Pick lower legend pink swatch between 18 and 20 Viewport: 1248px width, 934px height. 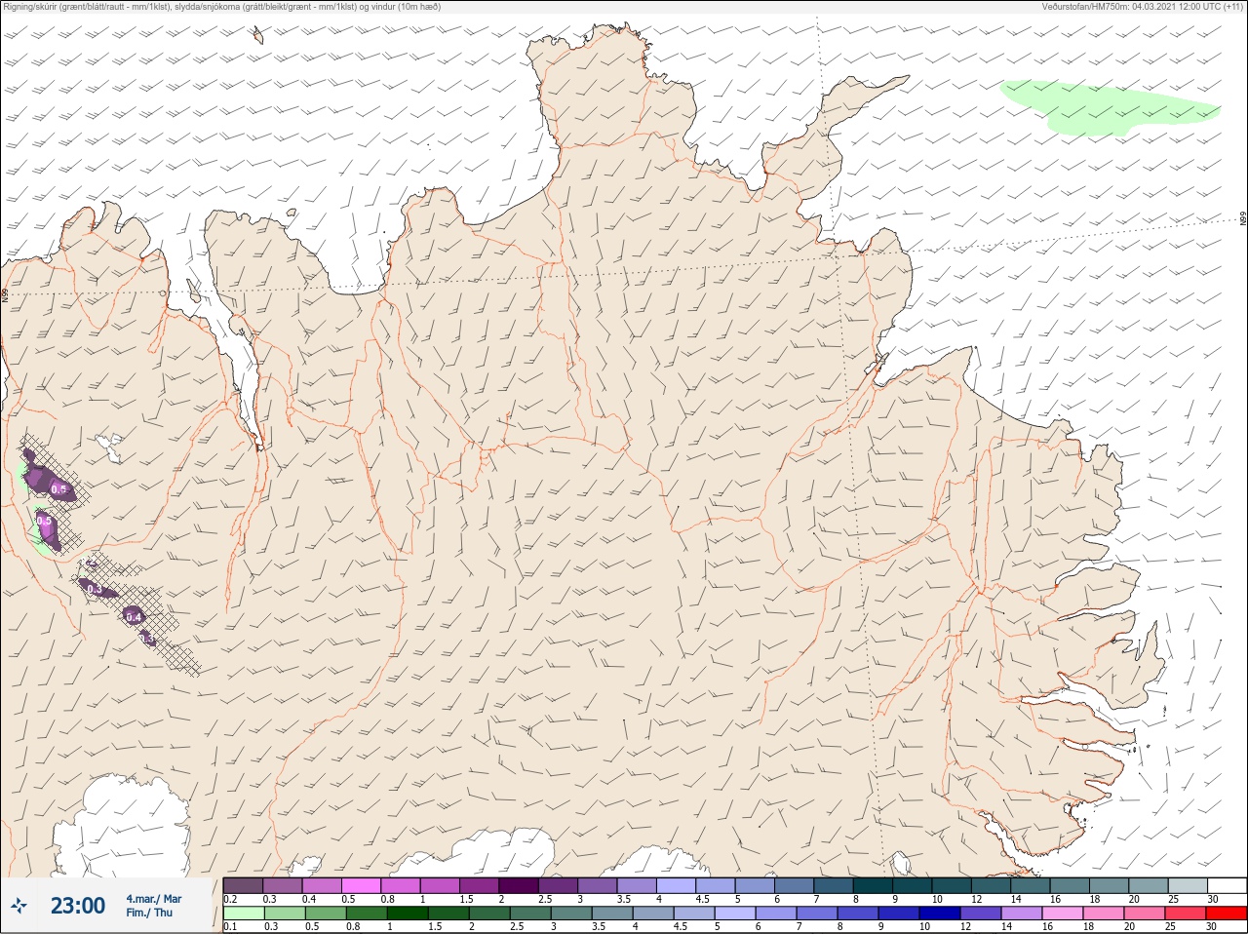pos(1105,914)
